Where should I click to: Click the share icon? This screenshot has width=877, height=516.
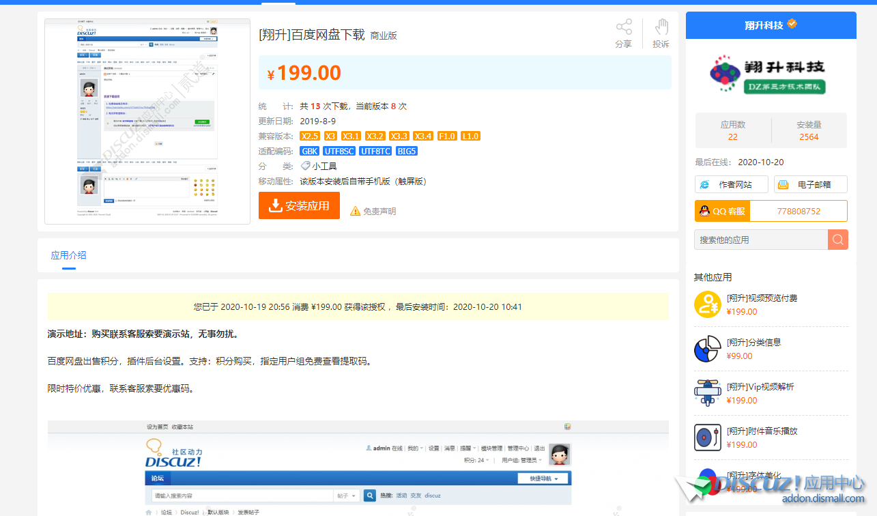pos(624,27)
